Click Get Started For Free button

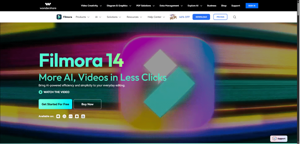click(55, 104)
